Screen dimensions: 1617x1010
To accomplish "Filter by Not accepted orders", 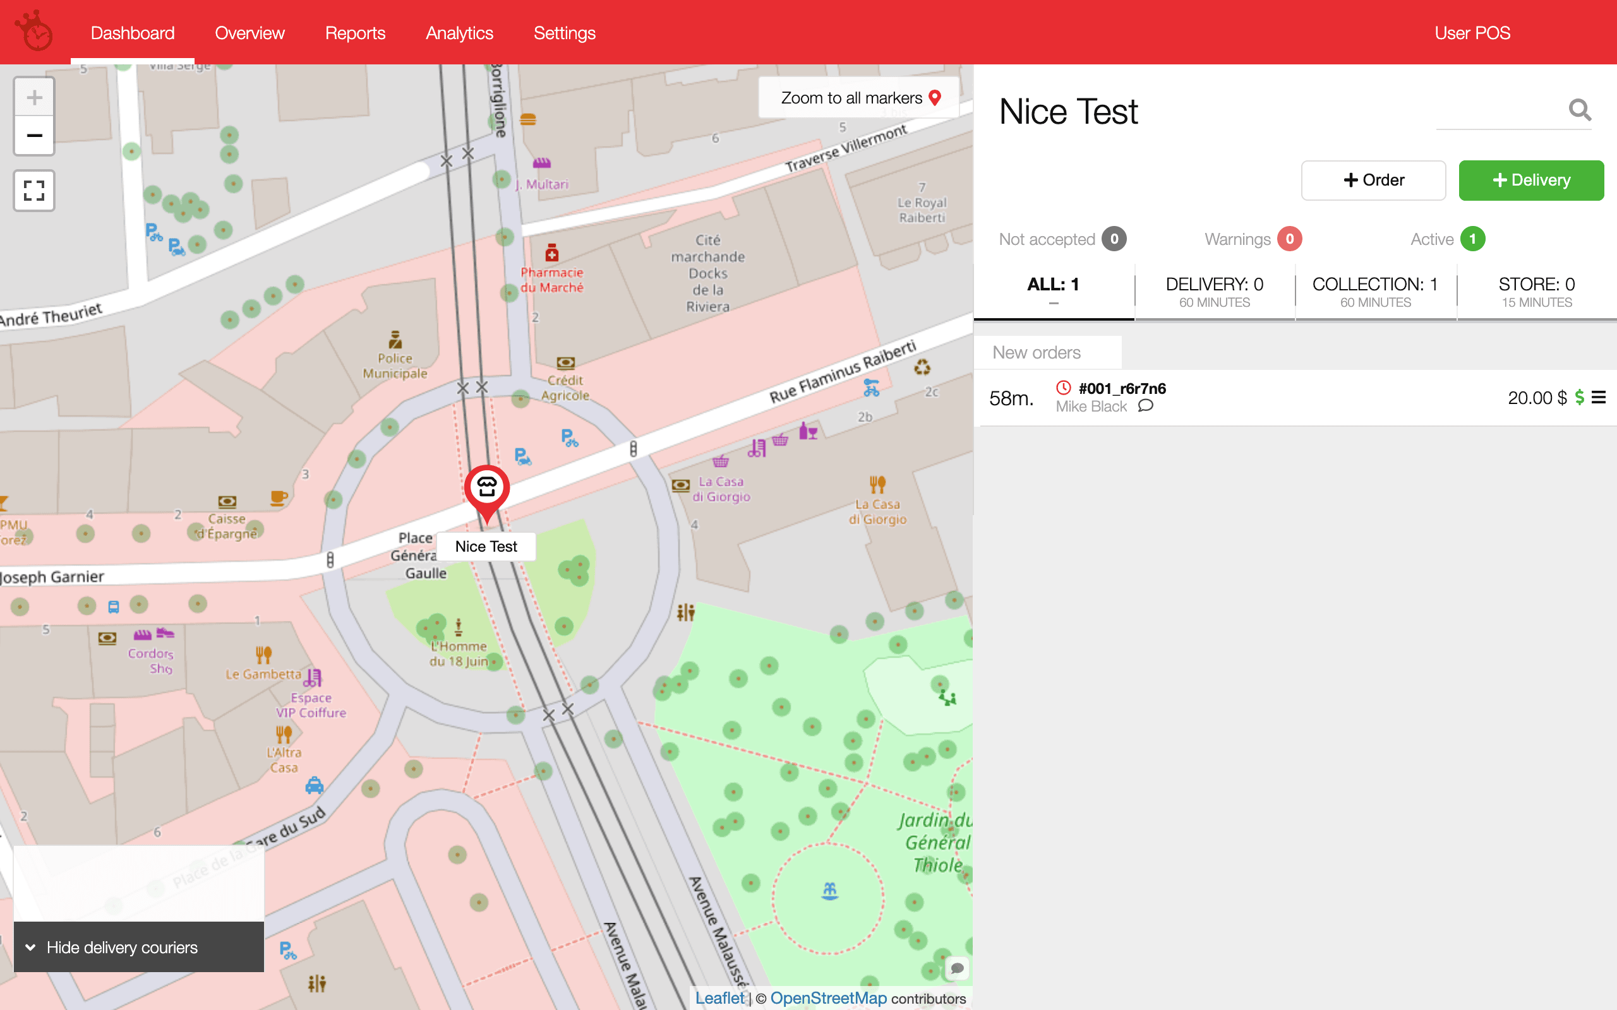I will [1062, 239].
